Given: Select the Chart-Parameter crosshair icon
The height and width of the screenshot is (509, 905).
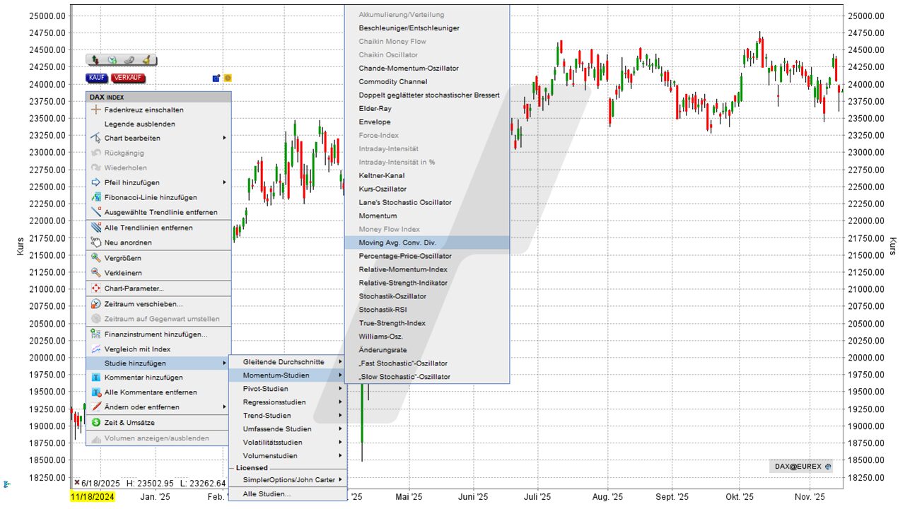Looking at the screenshot, I should tap(95, 288).
